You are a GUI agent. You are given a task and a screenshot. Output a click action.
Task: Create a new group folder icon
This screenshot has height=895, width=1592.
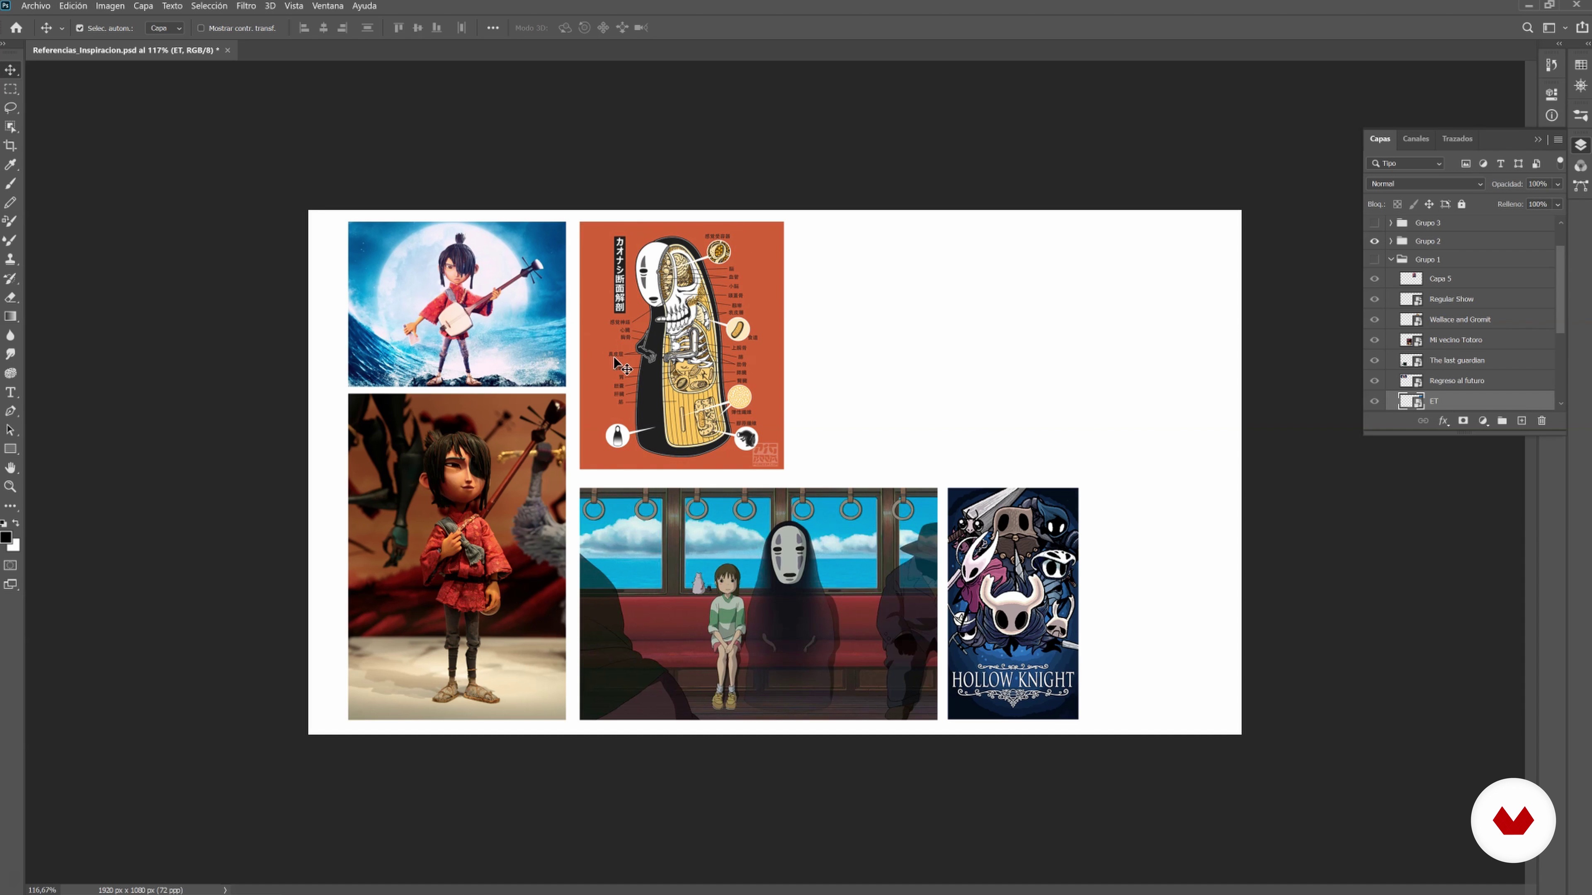1502,421
